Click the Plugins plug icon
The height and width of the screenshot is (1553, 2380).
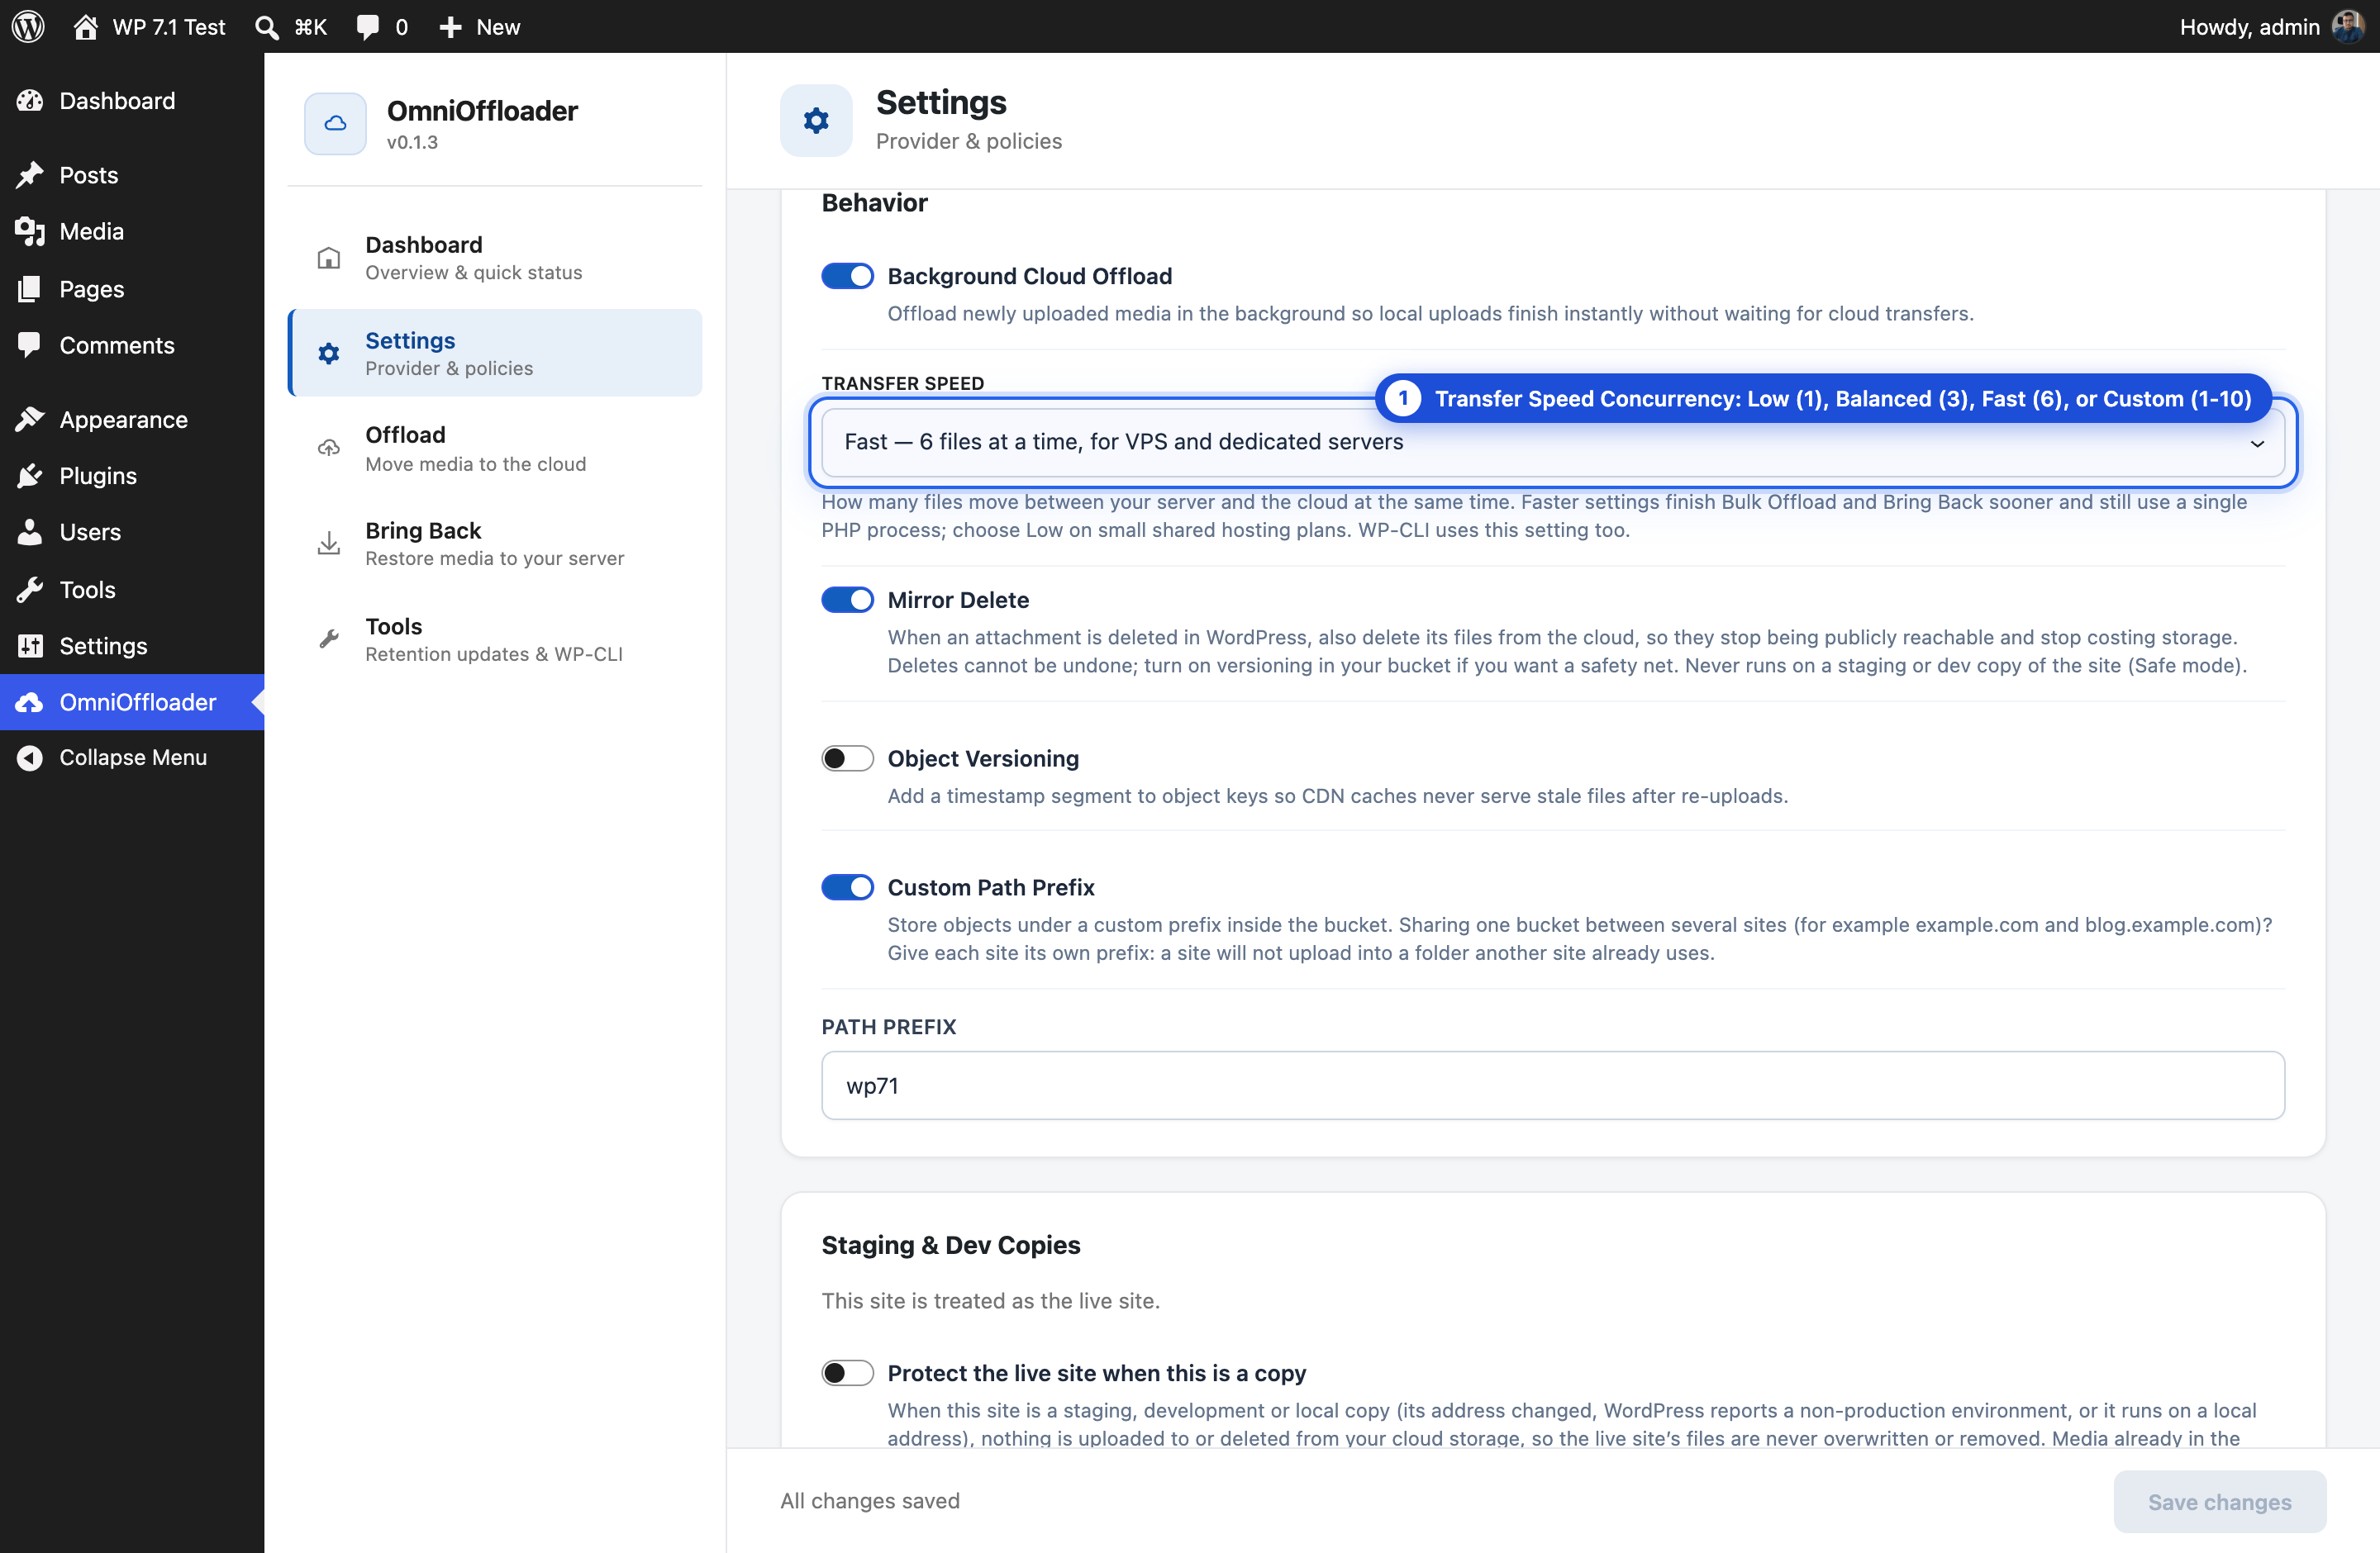[x=30, y=476]
